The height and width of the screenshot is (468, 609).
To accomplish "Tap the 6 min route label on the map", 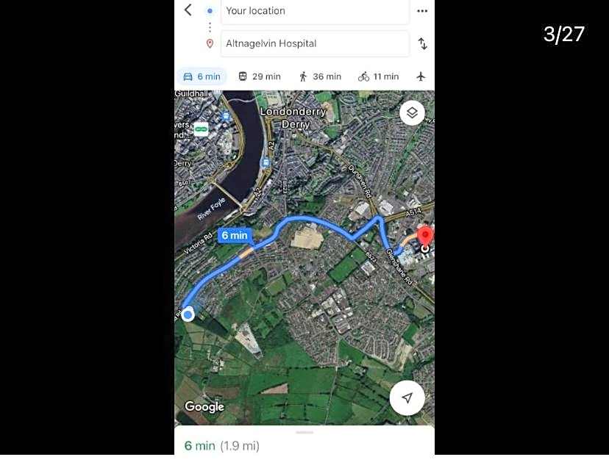I will point(235,235).
